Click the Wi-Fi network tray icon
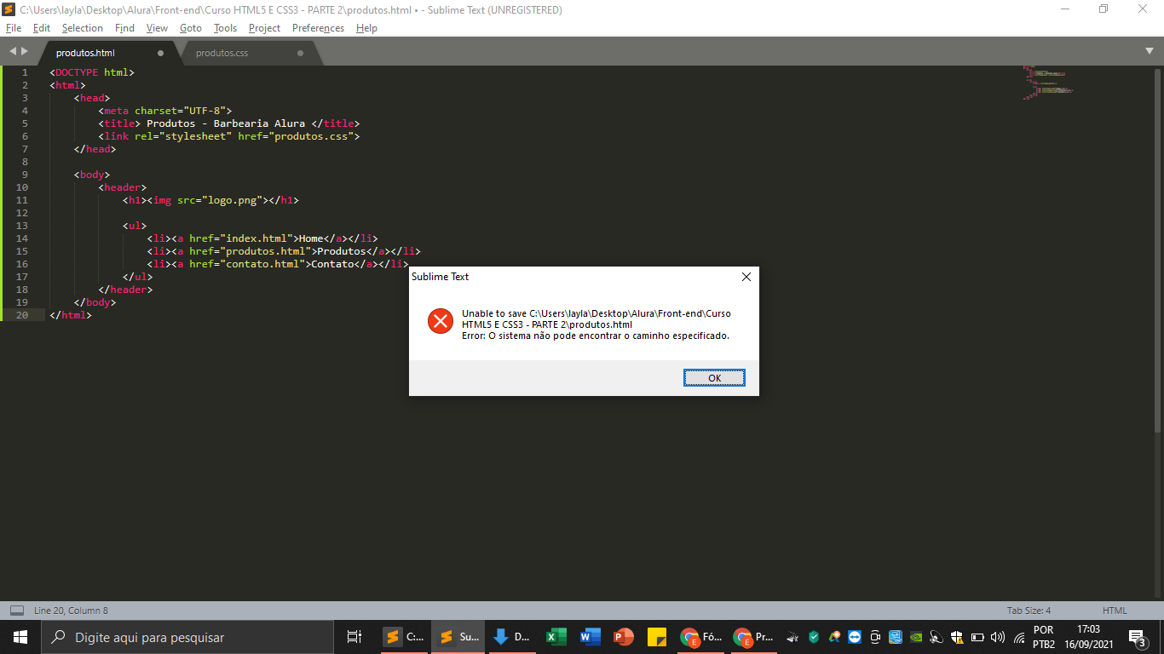Viewport: 1164px width, 654px height. click(1019, 637)
